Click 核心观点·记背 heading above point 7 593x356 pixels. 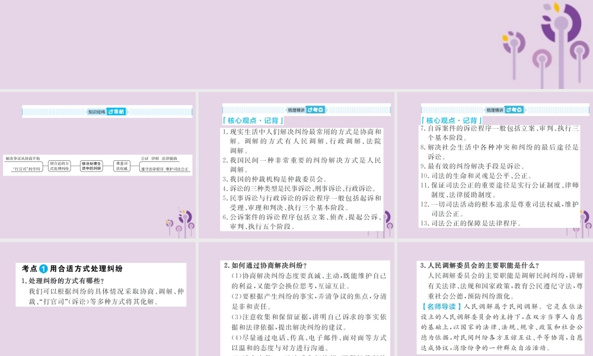pos(451,120)
